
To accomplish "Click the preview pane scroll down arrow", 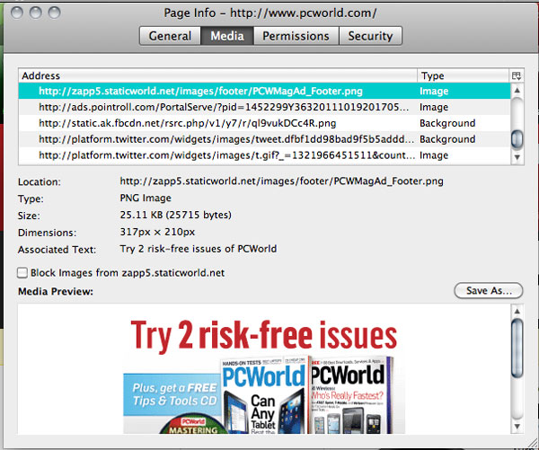I will pyautogui.click(x=517, y=427).
